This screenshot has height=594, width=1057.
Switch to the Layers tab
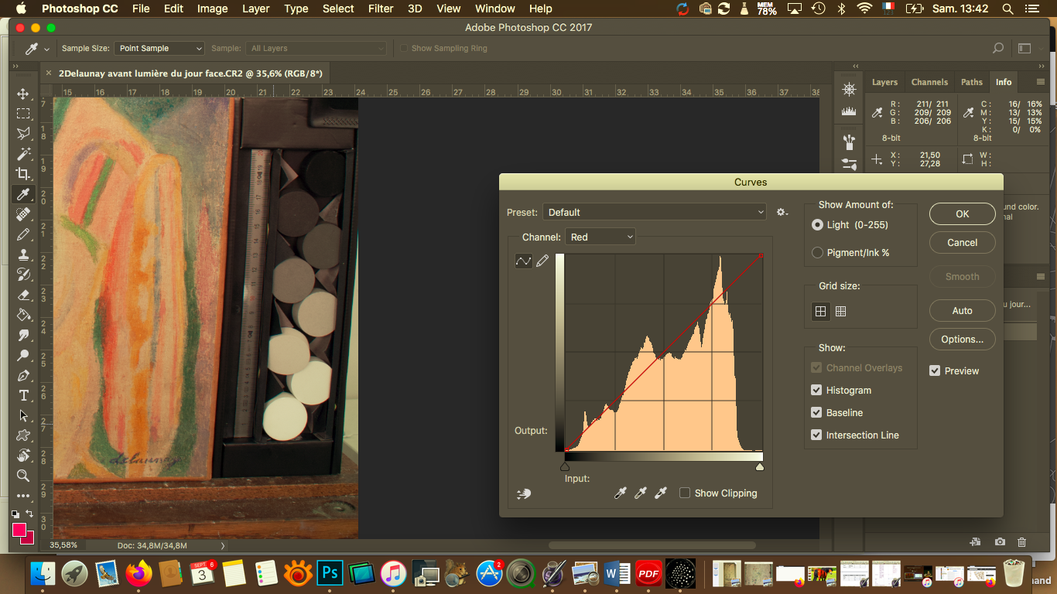(x=884, y=82)
